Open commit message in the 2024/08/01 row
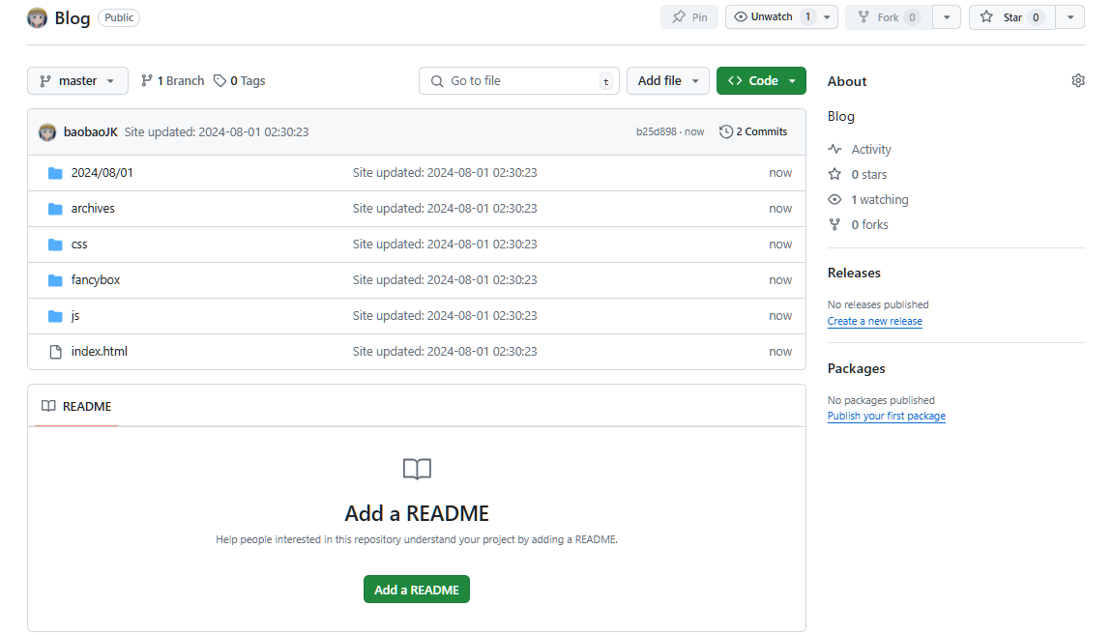The width and height of the screenshot is (1113, 635). coord(445,172)
